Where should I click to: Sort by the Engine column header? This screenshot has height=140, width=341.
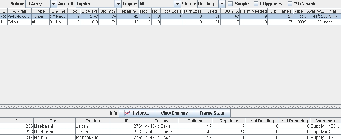[58, 11]
